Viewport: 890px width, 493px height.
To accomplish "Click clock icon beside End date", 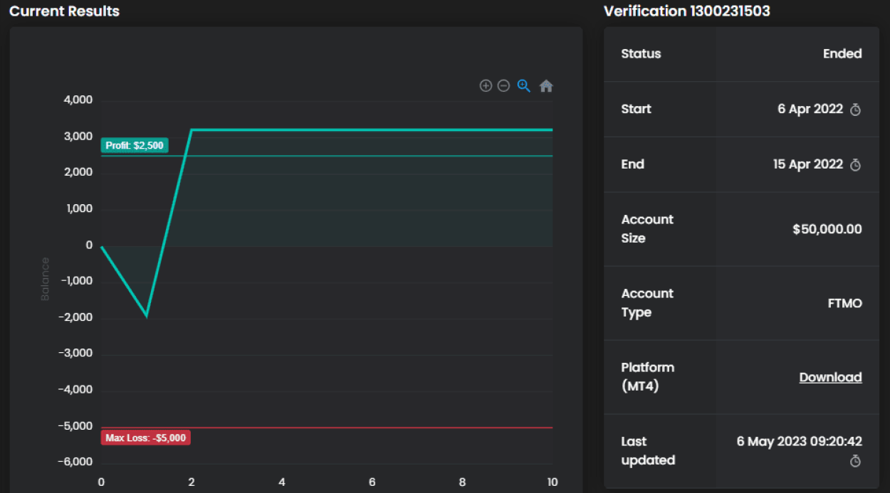I will (x=856, y=165).
